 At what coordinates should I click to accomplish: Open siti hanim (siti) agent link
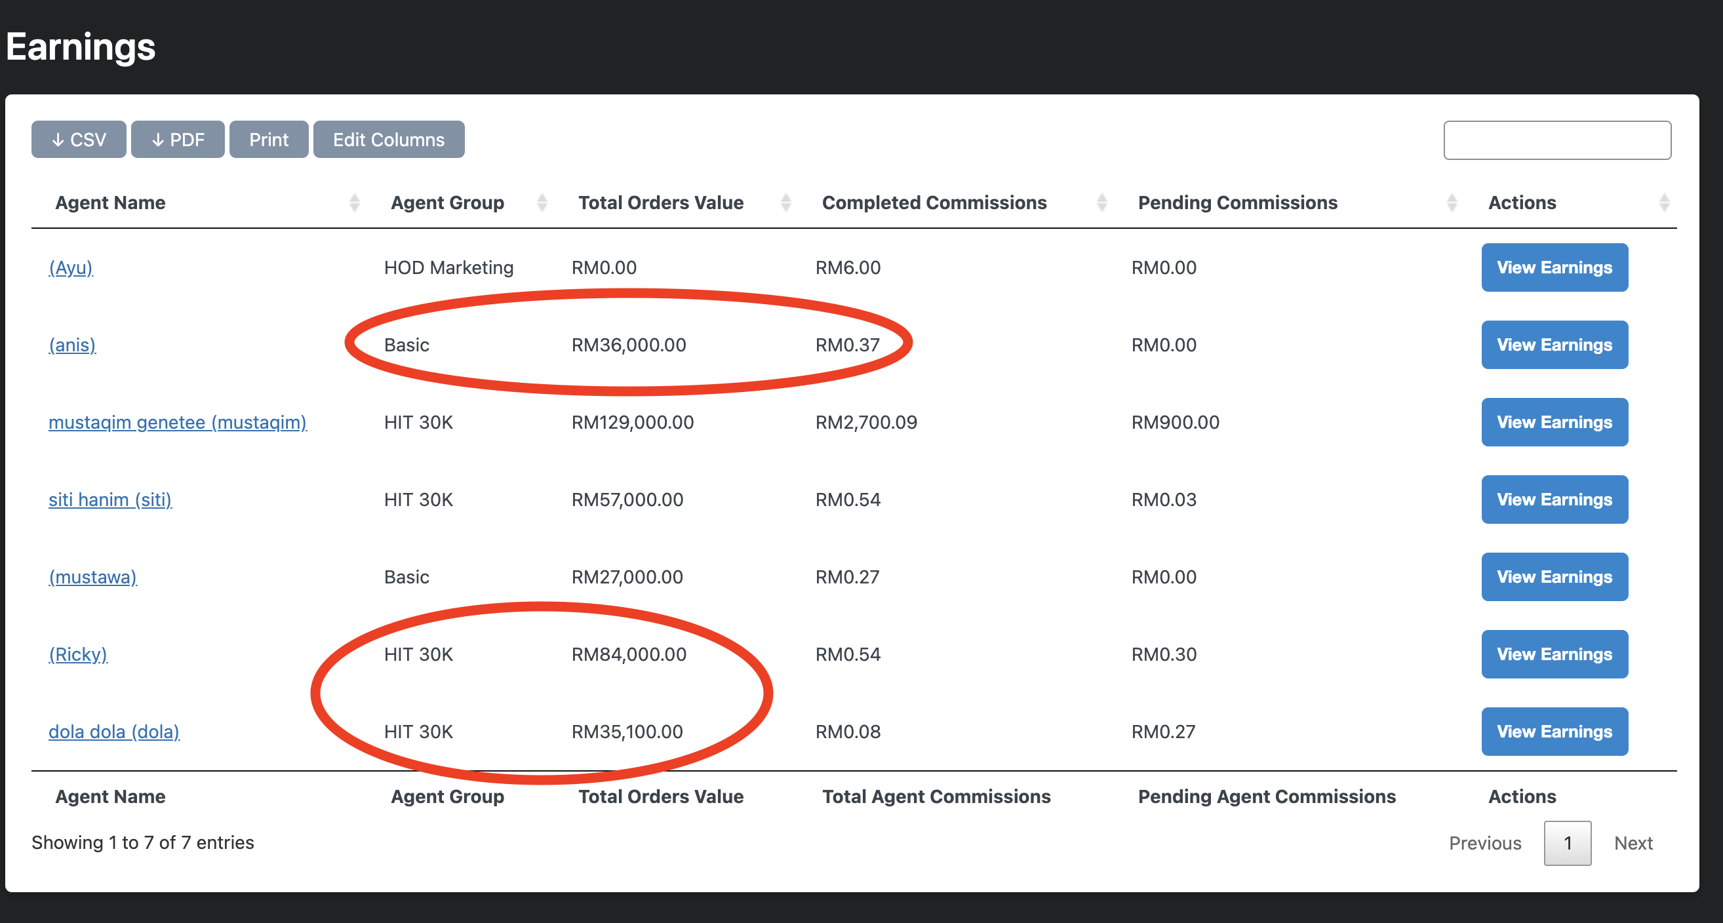[110, 500]
